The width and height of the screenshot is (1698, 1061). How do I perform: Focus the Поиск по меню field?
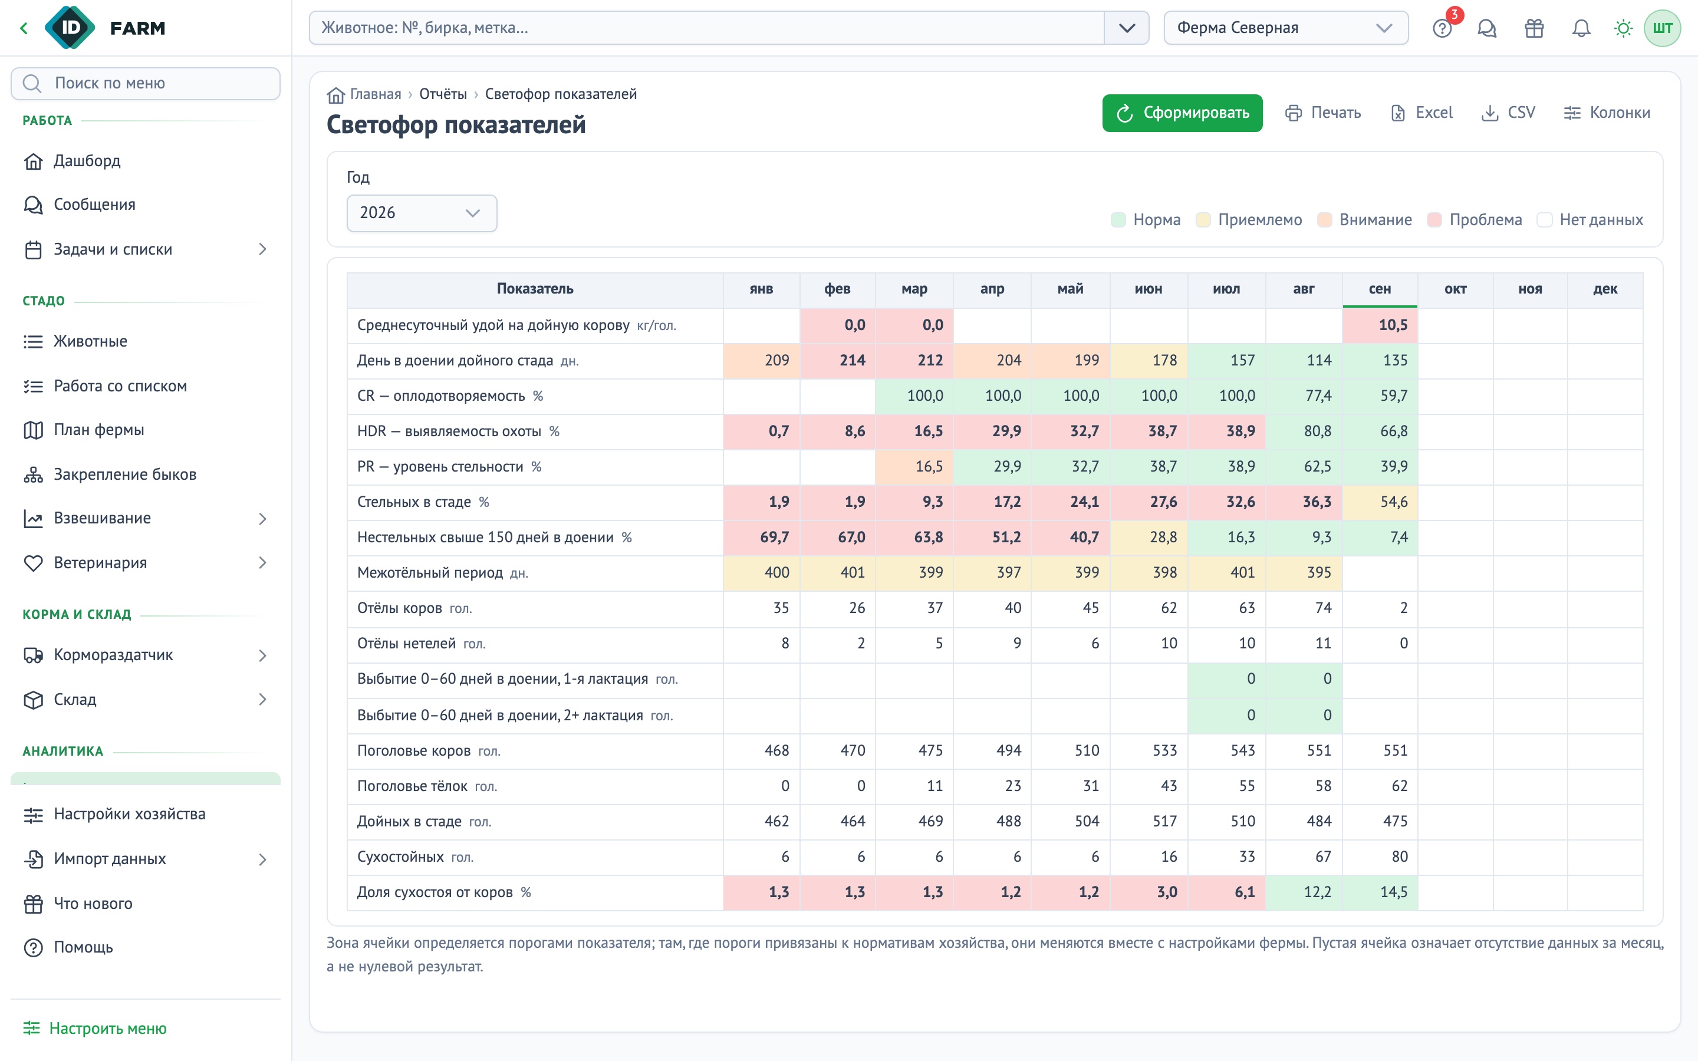coord(146,84)
